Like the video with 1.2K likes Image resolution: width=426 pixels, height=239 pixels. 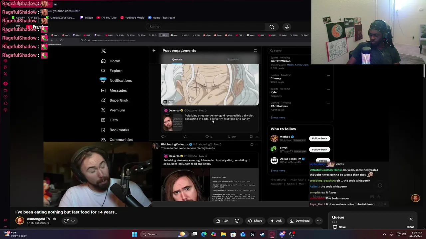222,221
